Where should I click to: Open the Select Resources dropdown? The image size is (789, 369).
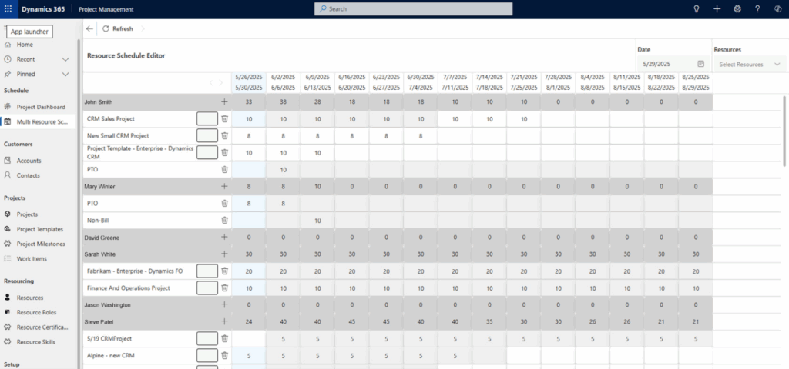point(749,64)
